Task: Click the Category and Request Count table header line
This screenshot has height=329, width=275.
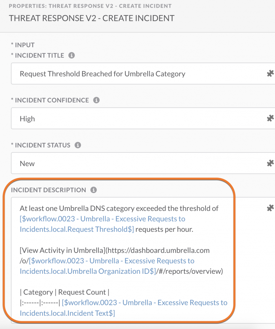Action: [64, 292]
